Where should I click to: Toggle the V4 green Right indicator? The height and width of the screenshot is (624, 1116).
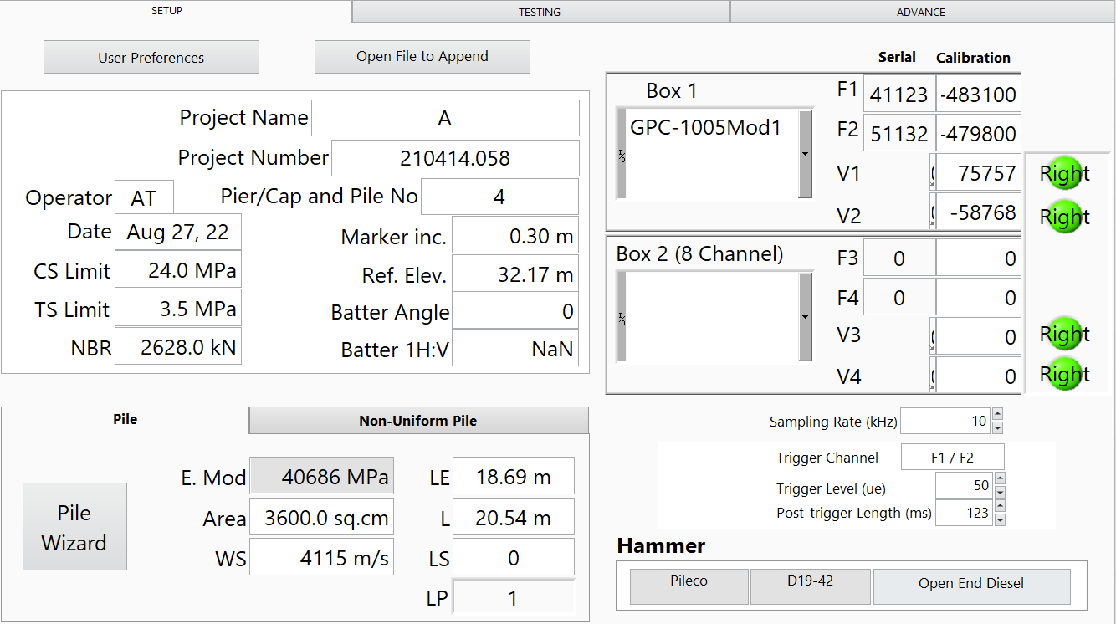tap(1063, 374)
